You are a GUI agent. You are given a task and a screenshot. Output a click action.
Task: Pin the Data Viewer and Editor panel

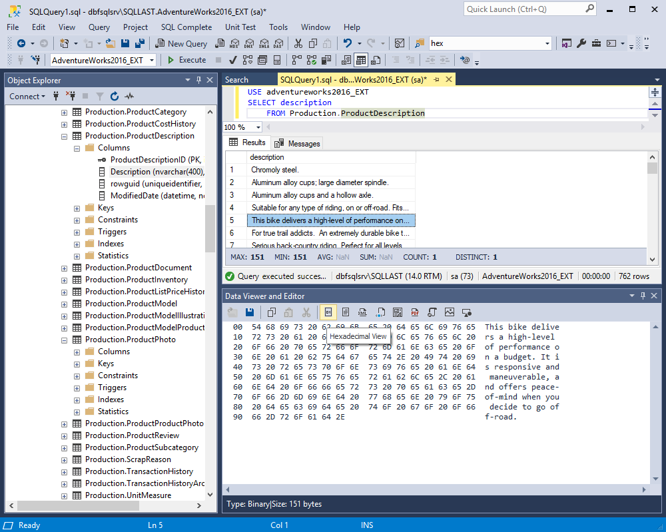[x=643, y=296]
